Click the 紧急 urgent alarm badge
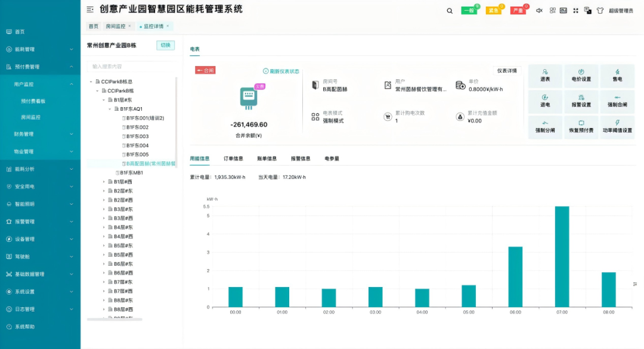The height and width of the screenshot is (349, 644). (x=493, y=11)
